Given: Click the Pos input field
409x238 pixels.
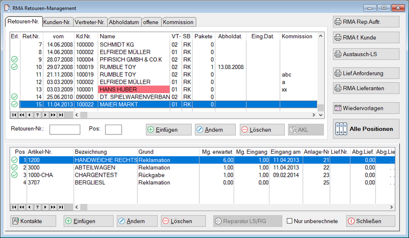Looking at the screenshot, I should pos(113,129).
